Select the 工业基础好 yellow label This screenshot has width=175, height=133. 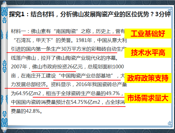coord(148,34)
